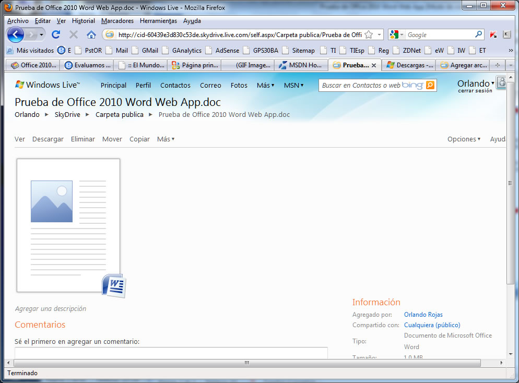Click the document preview thumbnail
The height and width of the screenshot is (383, 519).
[x=68, y=225]
